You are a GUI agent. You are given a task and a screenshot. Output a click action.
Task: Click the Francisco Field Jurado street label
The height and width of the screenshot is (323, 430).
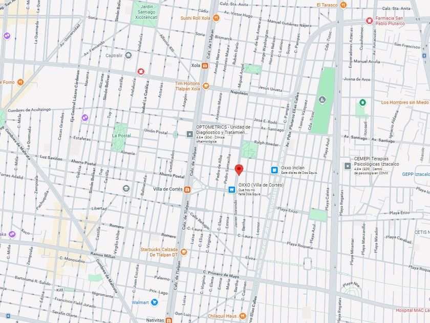[75, 302]
